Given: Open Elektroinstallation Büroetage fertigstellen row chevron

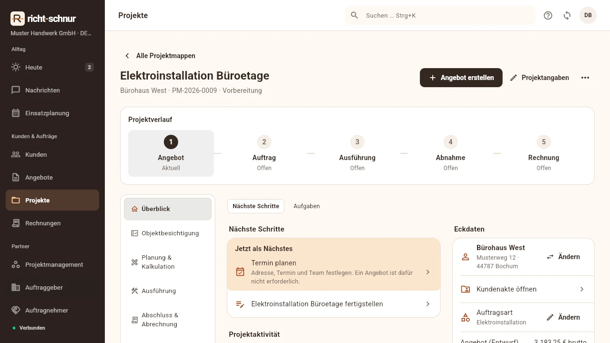Looking at the screenshot, I should [428, 304].
